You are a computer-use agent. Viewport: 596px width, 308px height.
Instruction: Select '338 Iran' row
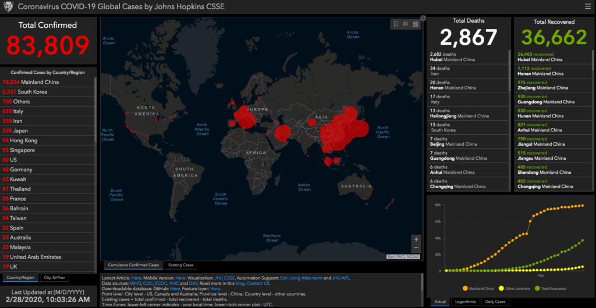(48, 121)
